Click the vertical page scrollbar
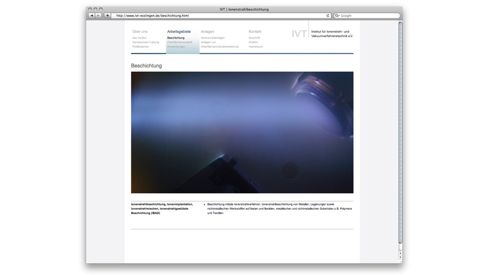Image resolution: width=489 pixels, height=275 pixels. 400,133
